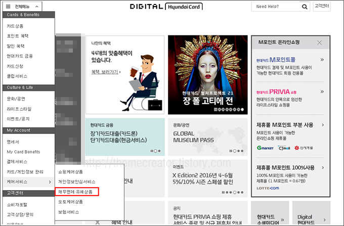Collapse the 전체메뉴 chevron arrow
This screenshot has height=226, width=344.
(x=37, y=7)
